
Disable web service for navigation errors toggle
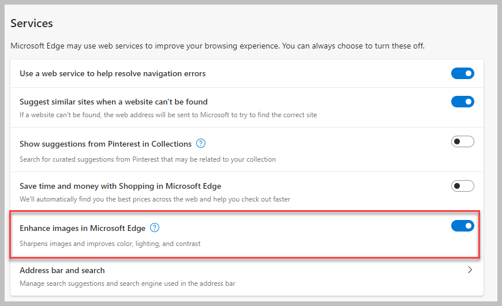click(x=462, y=73)
